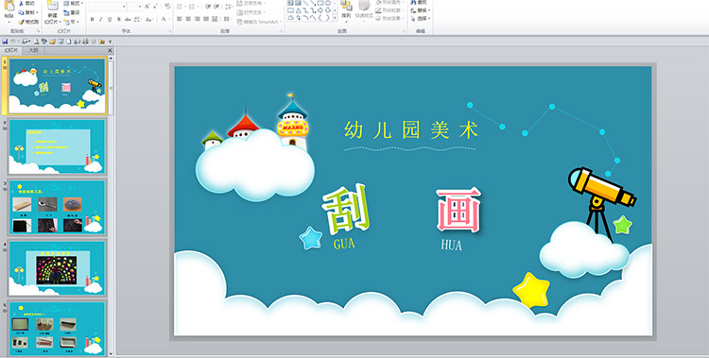
Task: Click the slide panel vertical scrollbar
Action: (111, 203)
